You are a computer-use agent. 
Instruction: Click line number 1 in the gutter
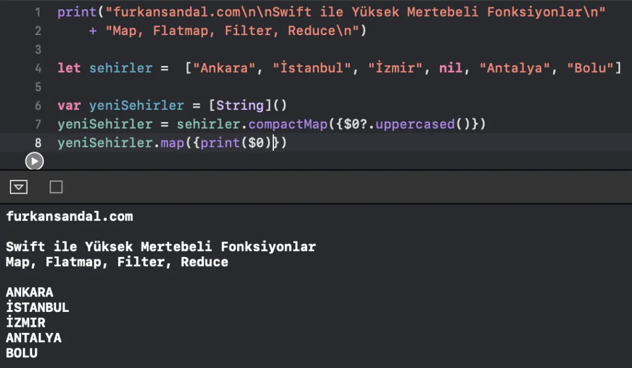(38, 12)
